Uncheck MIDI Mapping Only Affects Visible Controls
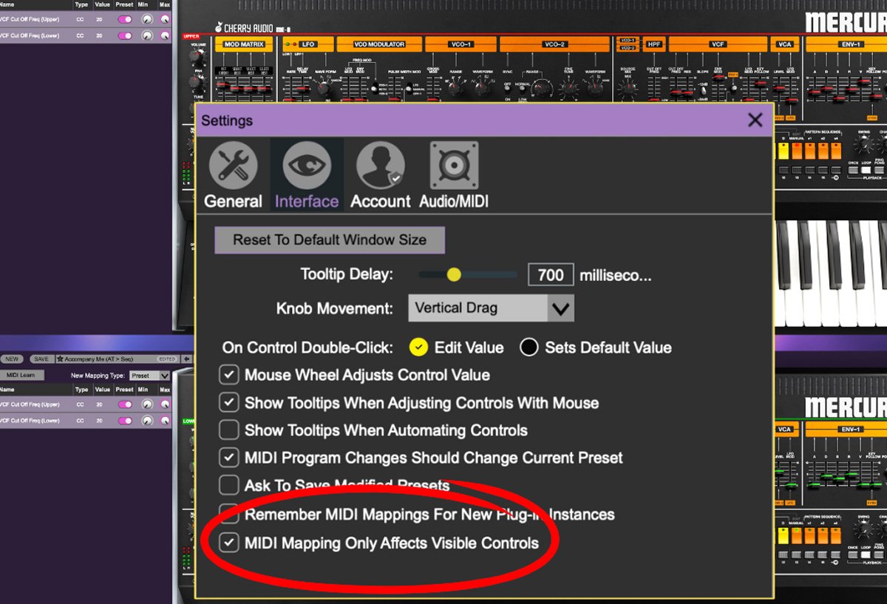 coord(229,543)
